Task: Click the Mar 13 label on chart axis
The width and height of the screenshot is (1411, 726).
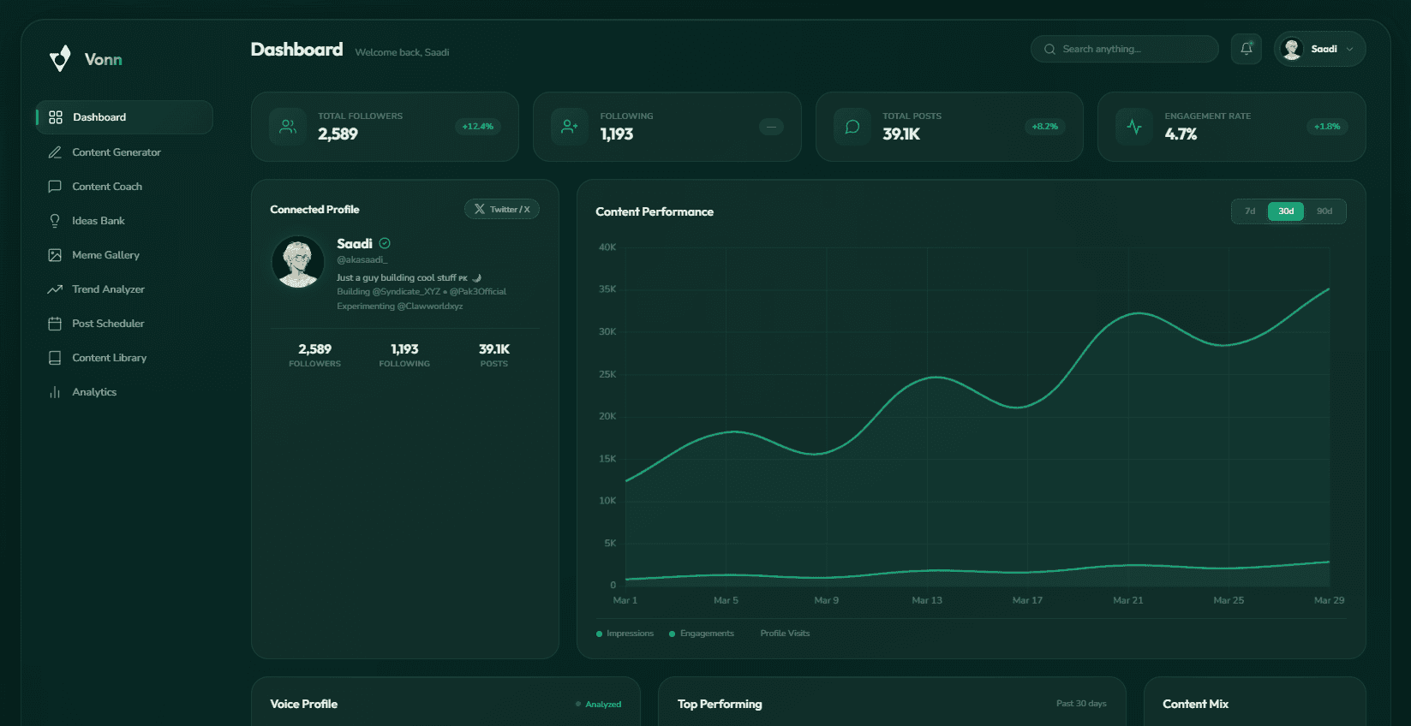Action: [927, 600]
